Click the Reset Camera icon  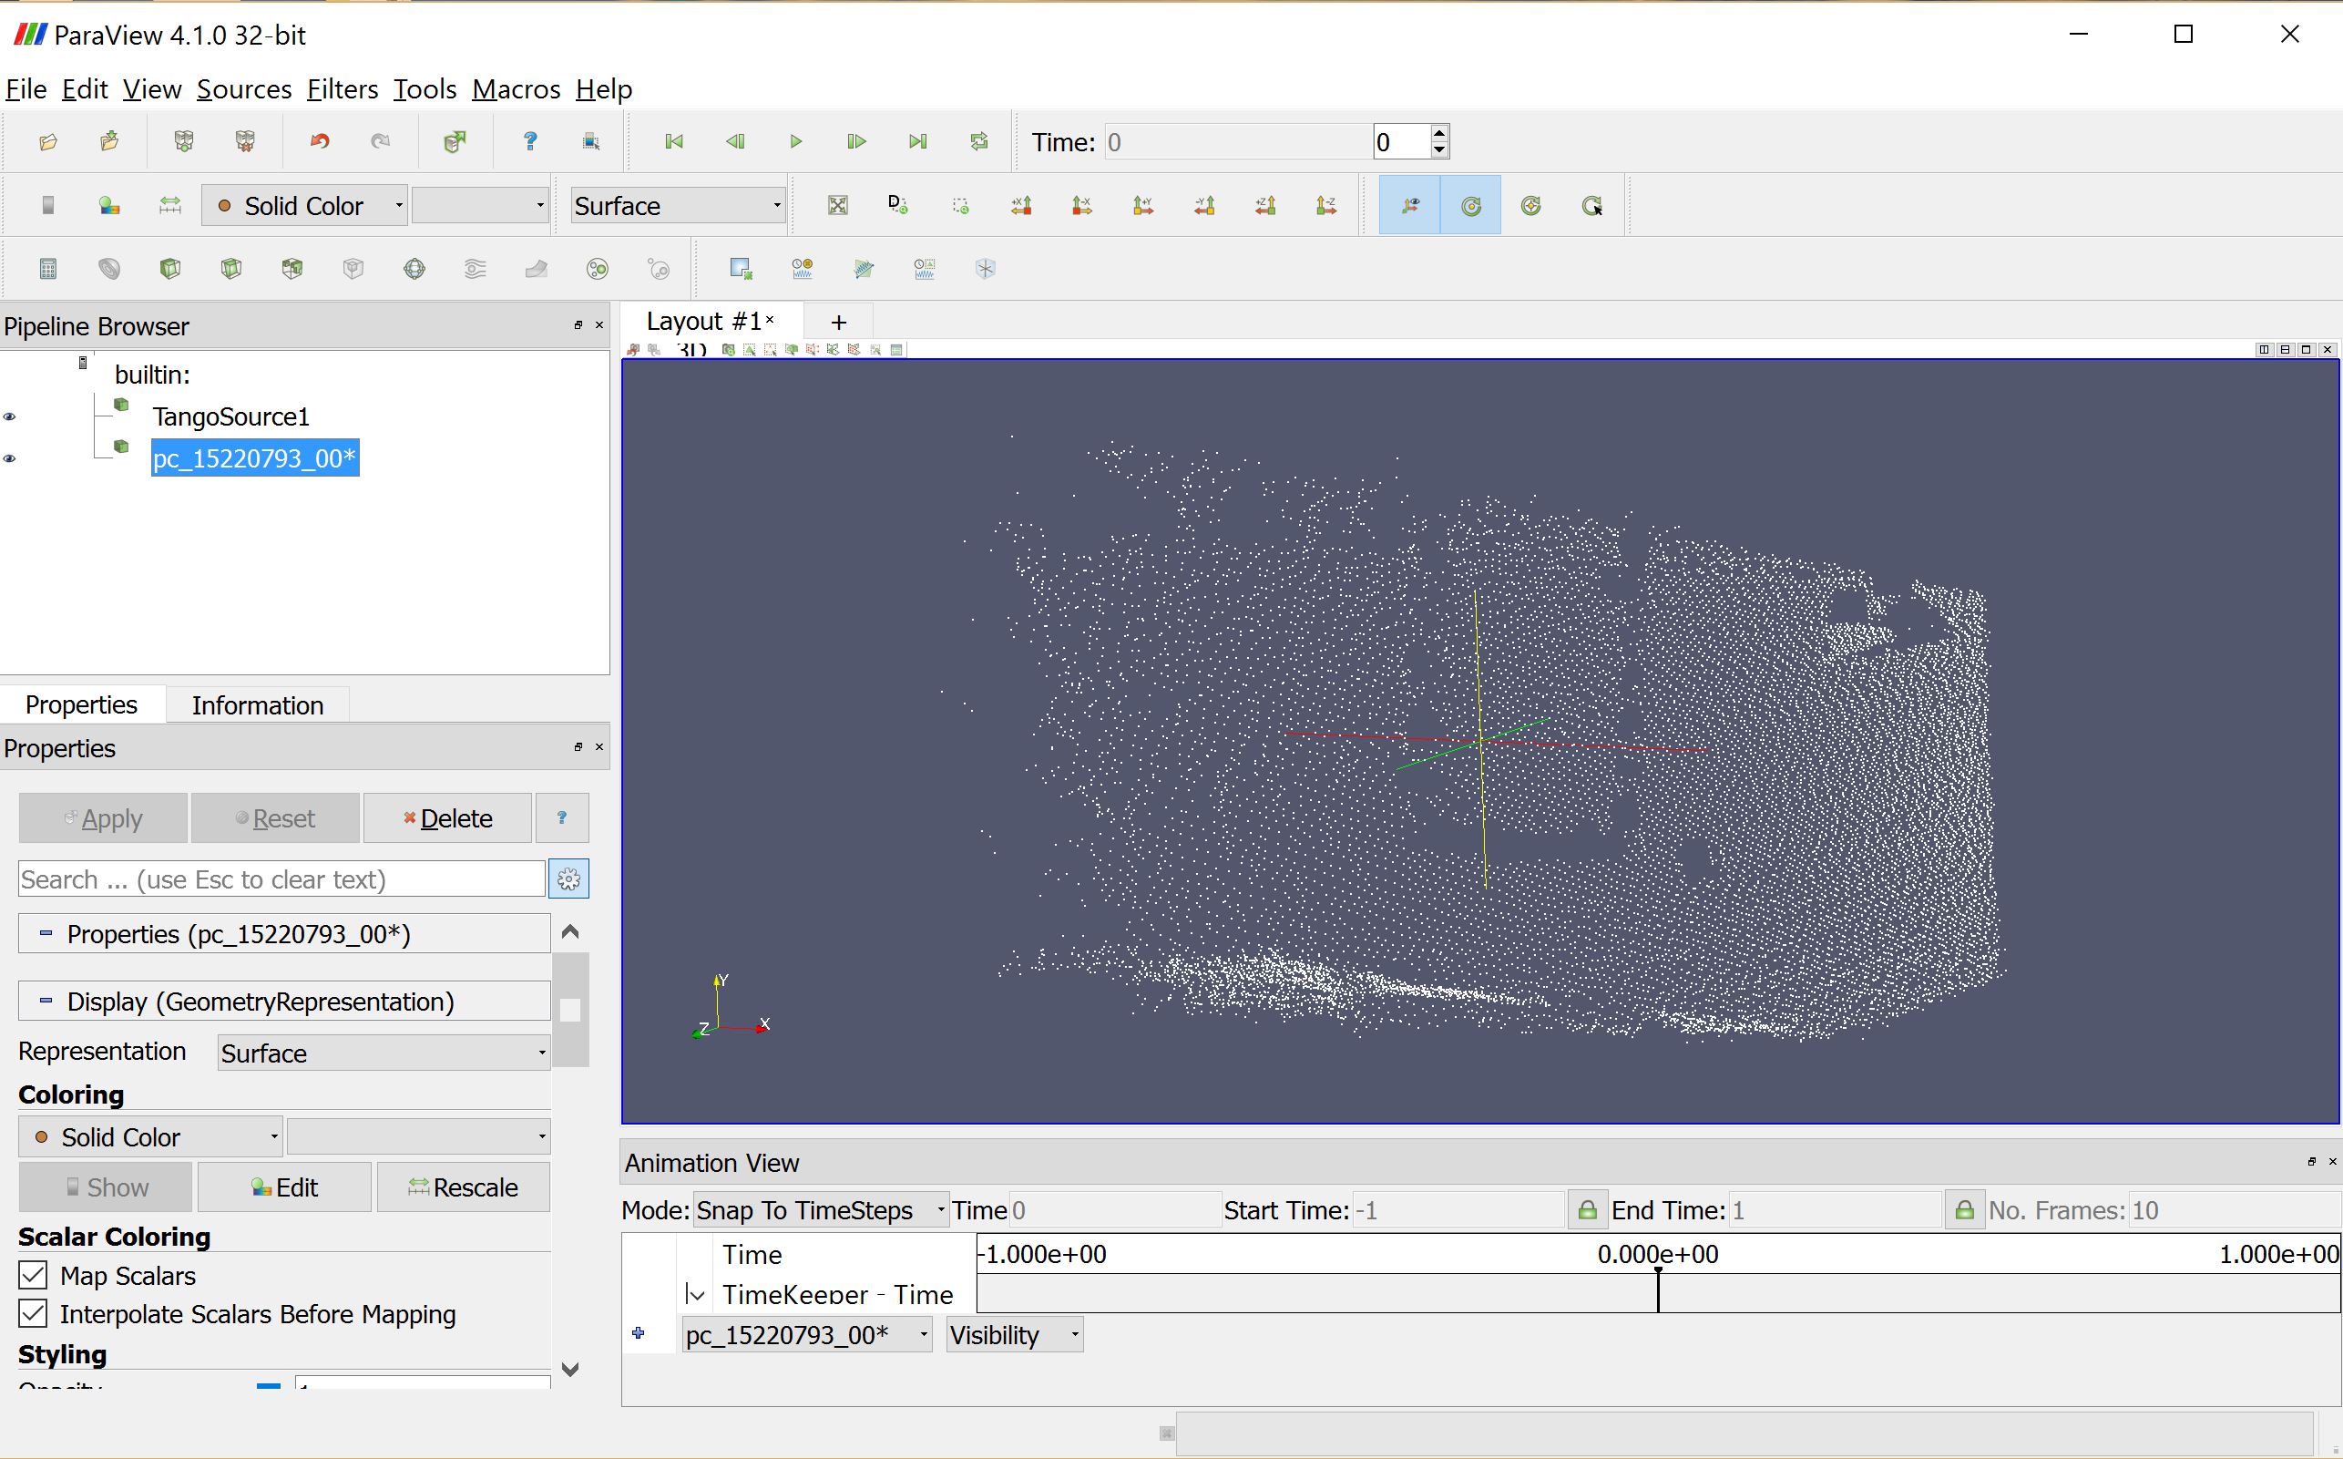[x=838, y=206]
